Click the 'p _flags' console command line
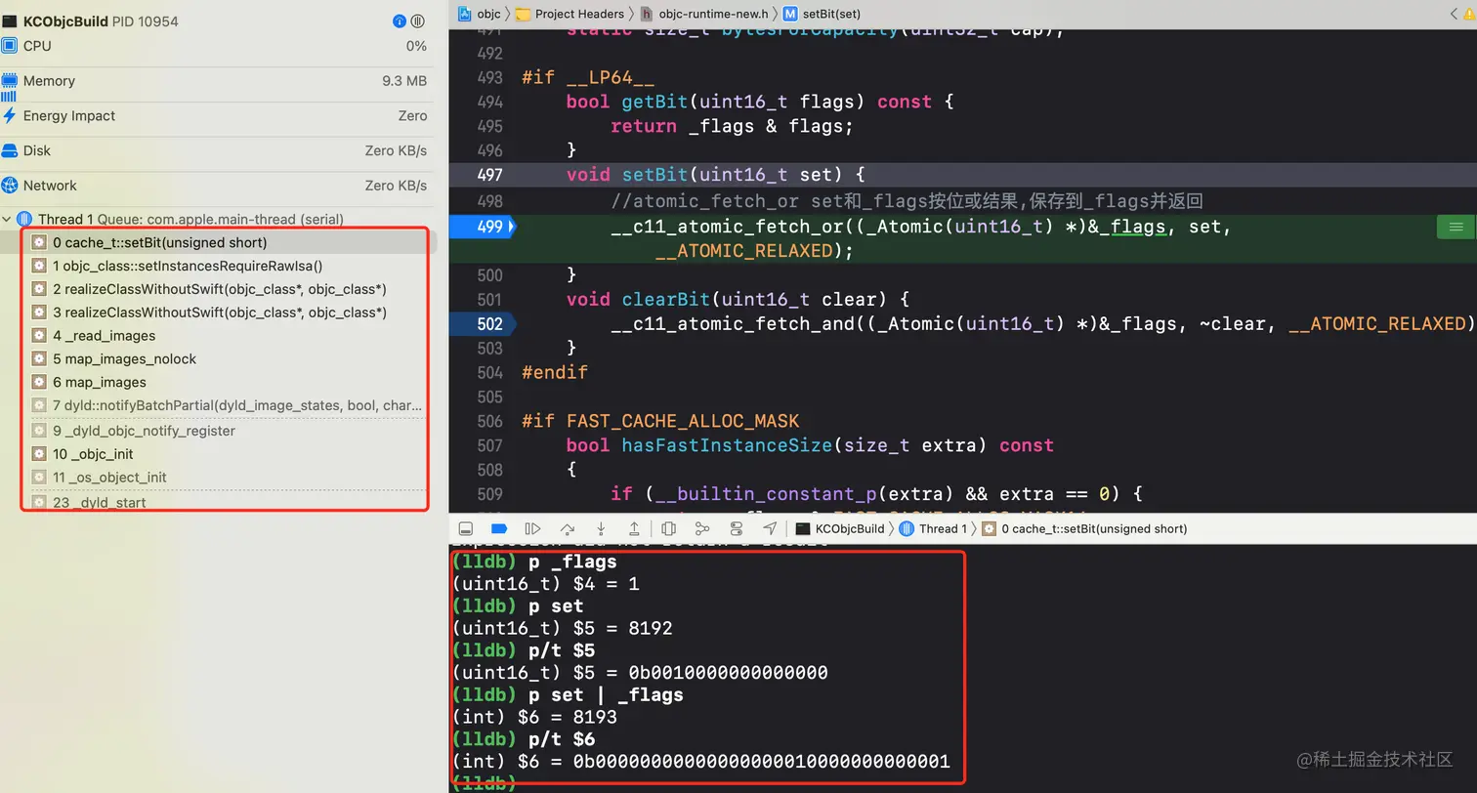The height and width of the screenshot is (793, 1477). (534, 562)
